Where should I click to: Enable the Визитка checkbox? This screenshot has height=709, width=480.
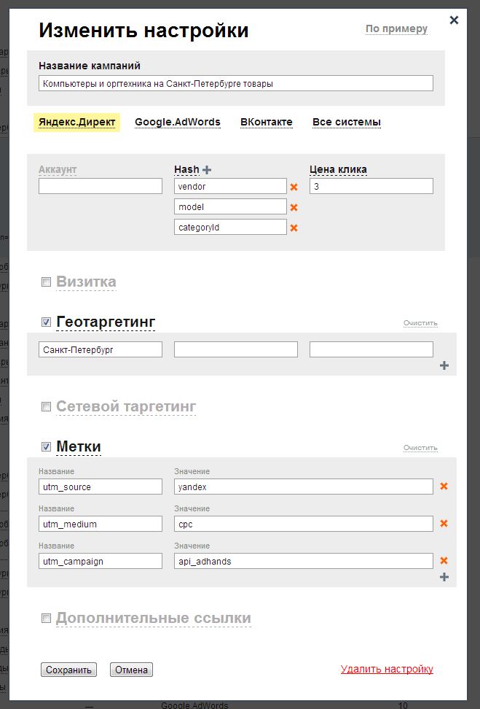tap(46, 282)
